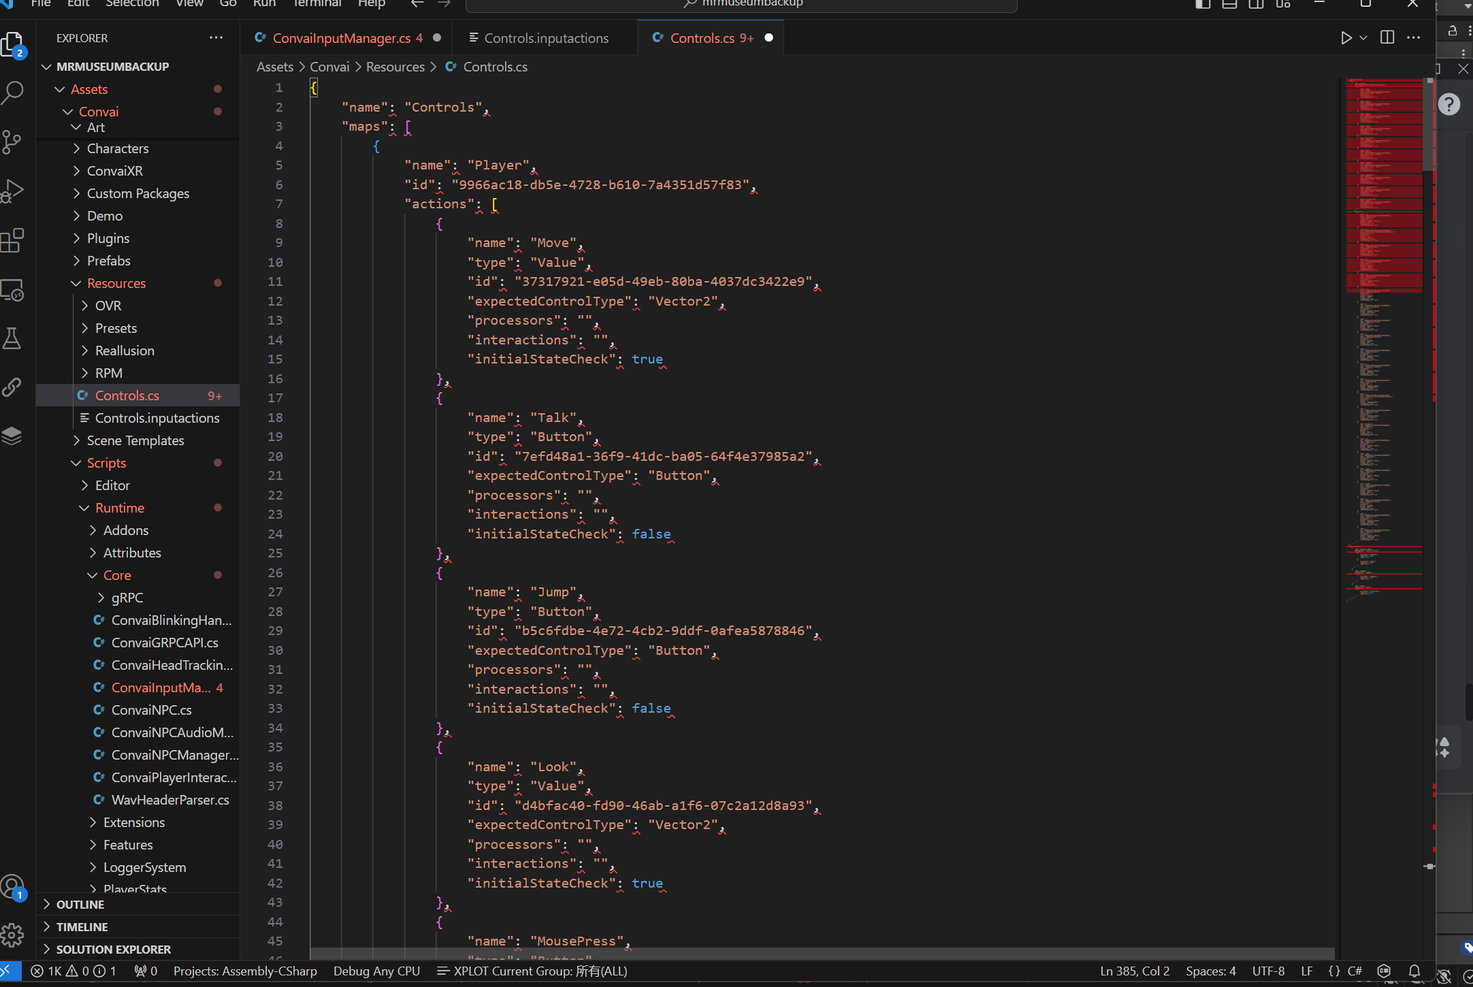Open Run and Debug view
This screenshot has height=987, width=1473.
(x=13, y=191)
